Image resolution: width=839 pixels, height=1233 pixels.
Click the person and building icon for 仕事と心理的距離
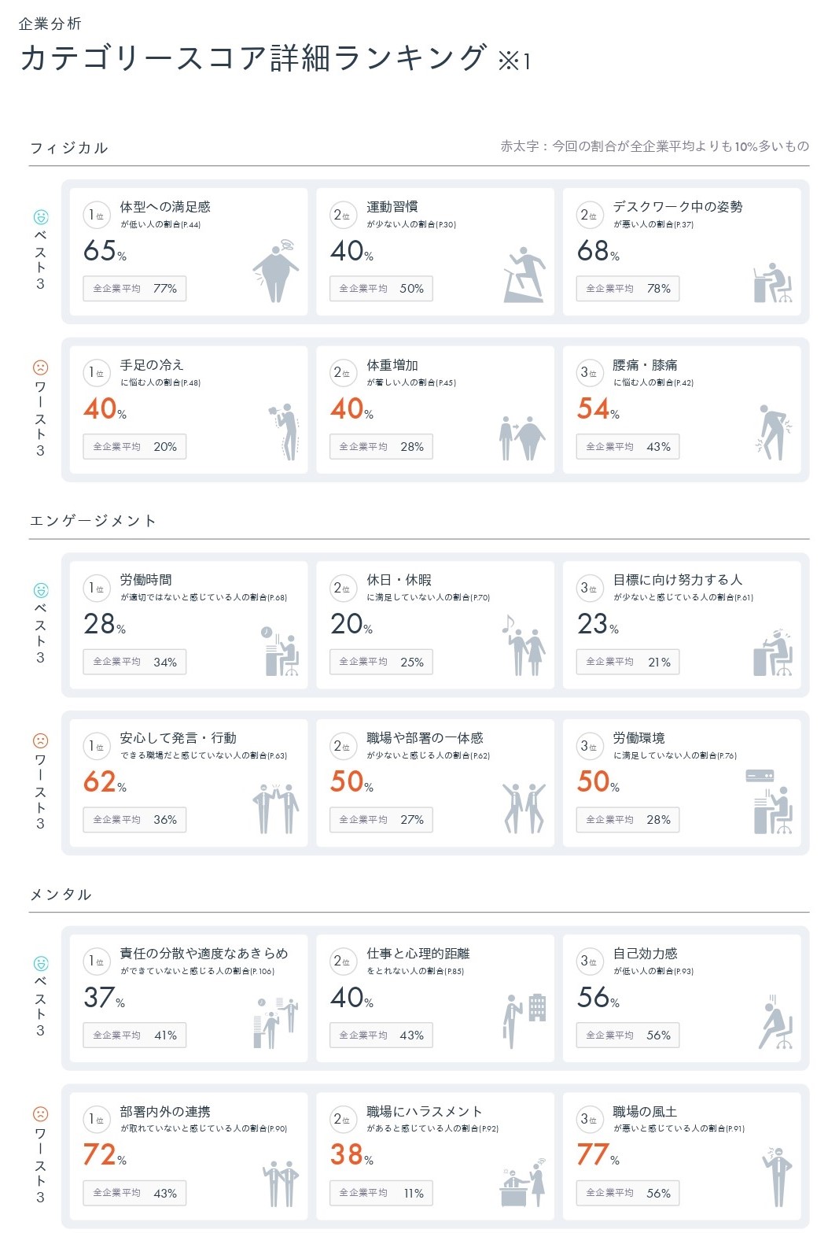(524, 1019)
